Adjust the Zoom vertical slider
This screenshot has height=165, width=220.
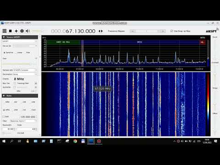click(x=215, y=49)
